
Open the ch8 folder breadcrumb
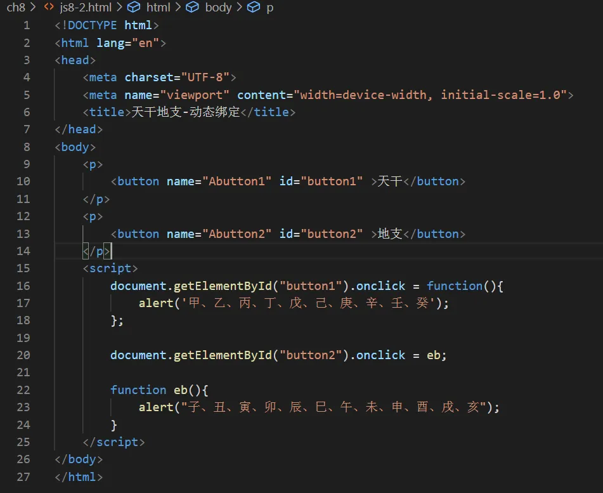click(x=16, y=8)
